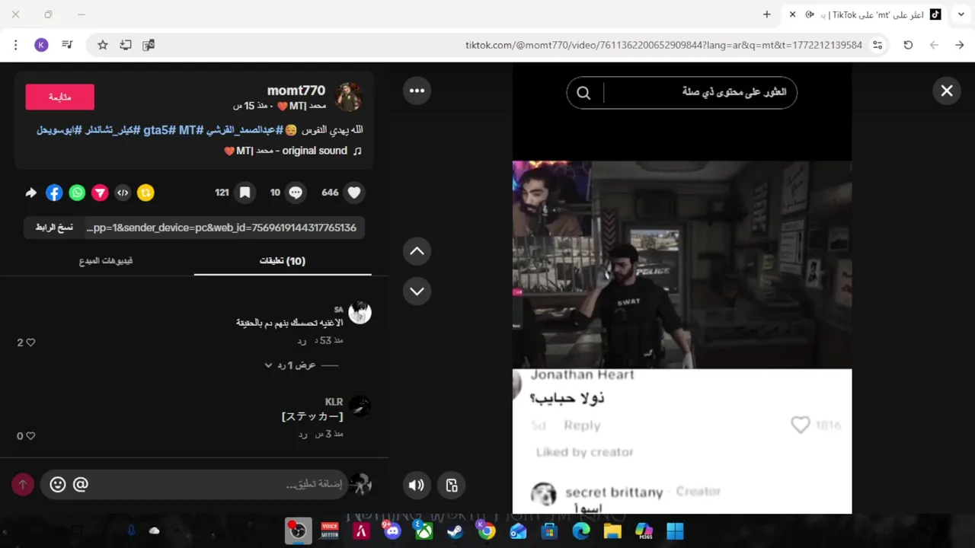This screenshot has width=975, height=548.
Task: Open the original sound link
Action: tap(294, 151)
